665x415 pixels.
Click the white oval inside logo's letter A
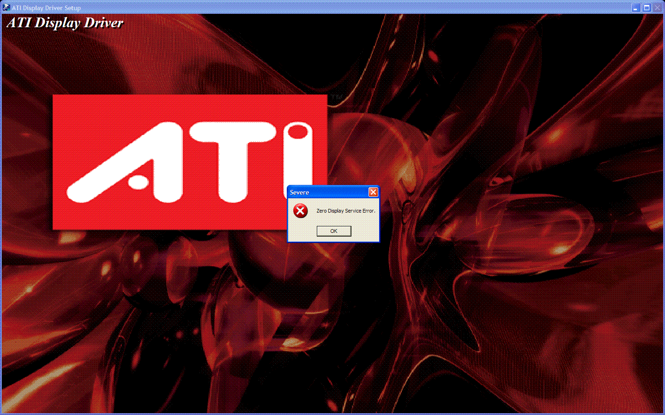pos(138,182)
